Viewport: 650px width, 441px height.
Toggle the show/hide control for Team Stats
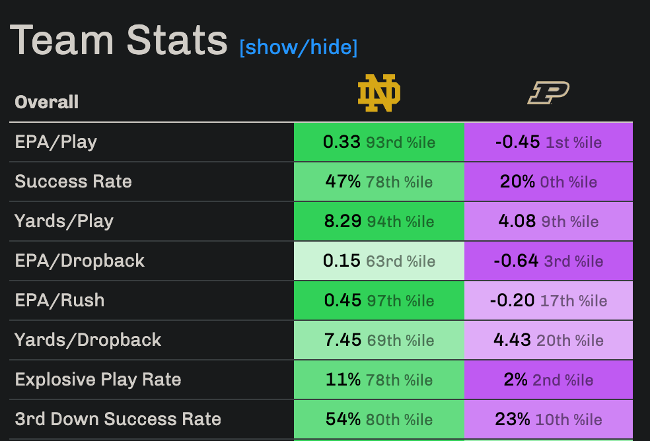(x=299, y=47)
